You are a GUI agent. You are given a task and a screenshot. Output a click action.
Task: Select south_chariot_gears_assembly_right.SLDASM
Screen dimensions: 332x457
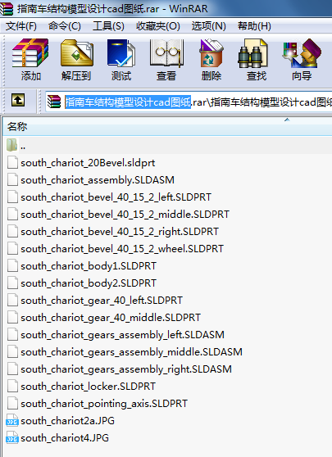pyautogui.click(x=126, y=369)
